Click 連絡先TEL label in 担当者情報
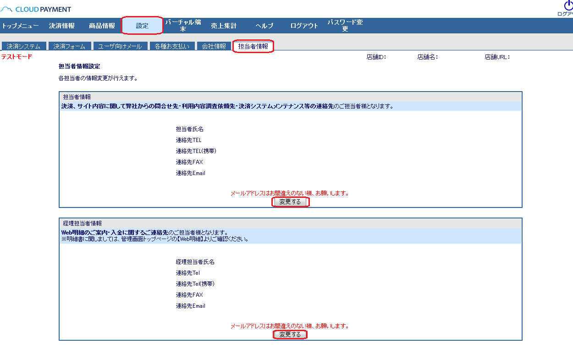 [x=188, y=140]
